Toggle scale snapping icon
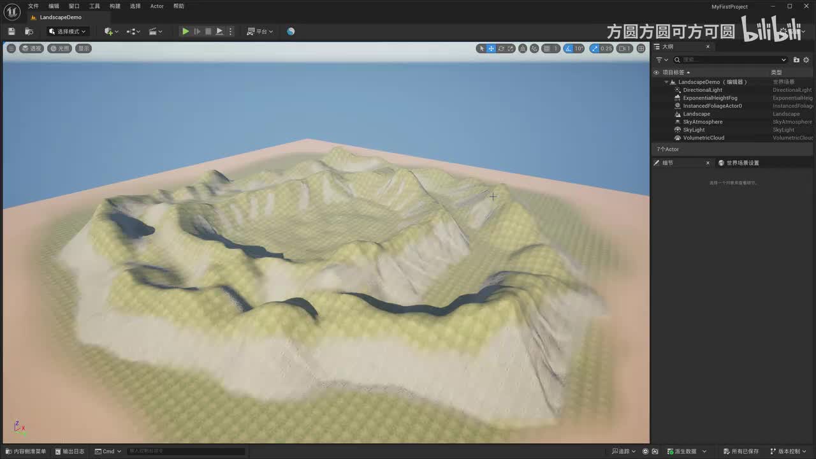This screenshot has width=816, height=459. 594,48
